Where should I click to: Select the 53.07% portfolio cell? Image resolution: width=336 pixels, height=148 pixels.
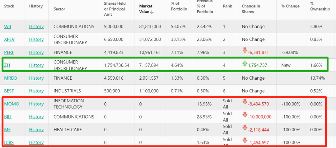coord(178,26)
